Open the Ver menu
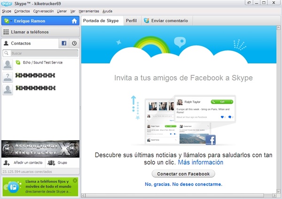 73,11
